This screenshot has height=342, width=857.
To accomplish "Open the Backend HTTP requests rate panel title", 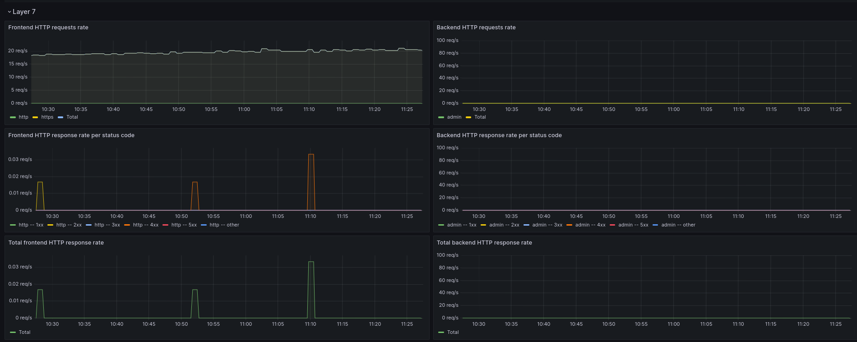I will pyautogui.click(x=476, y=28).
